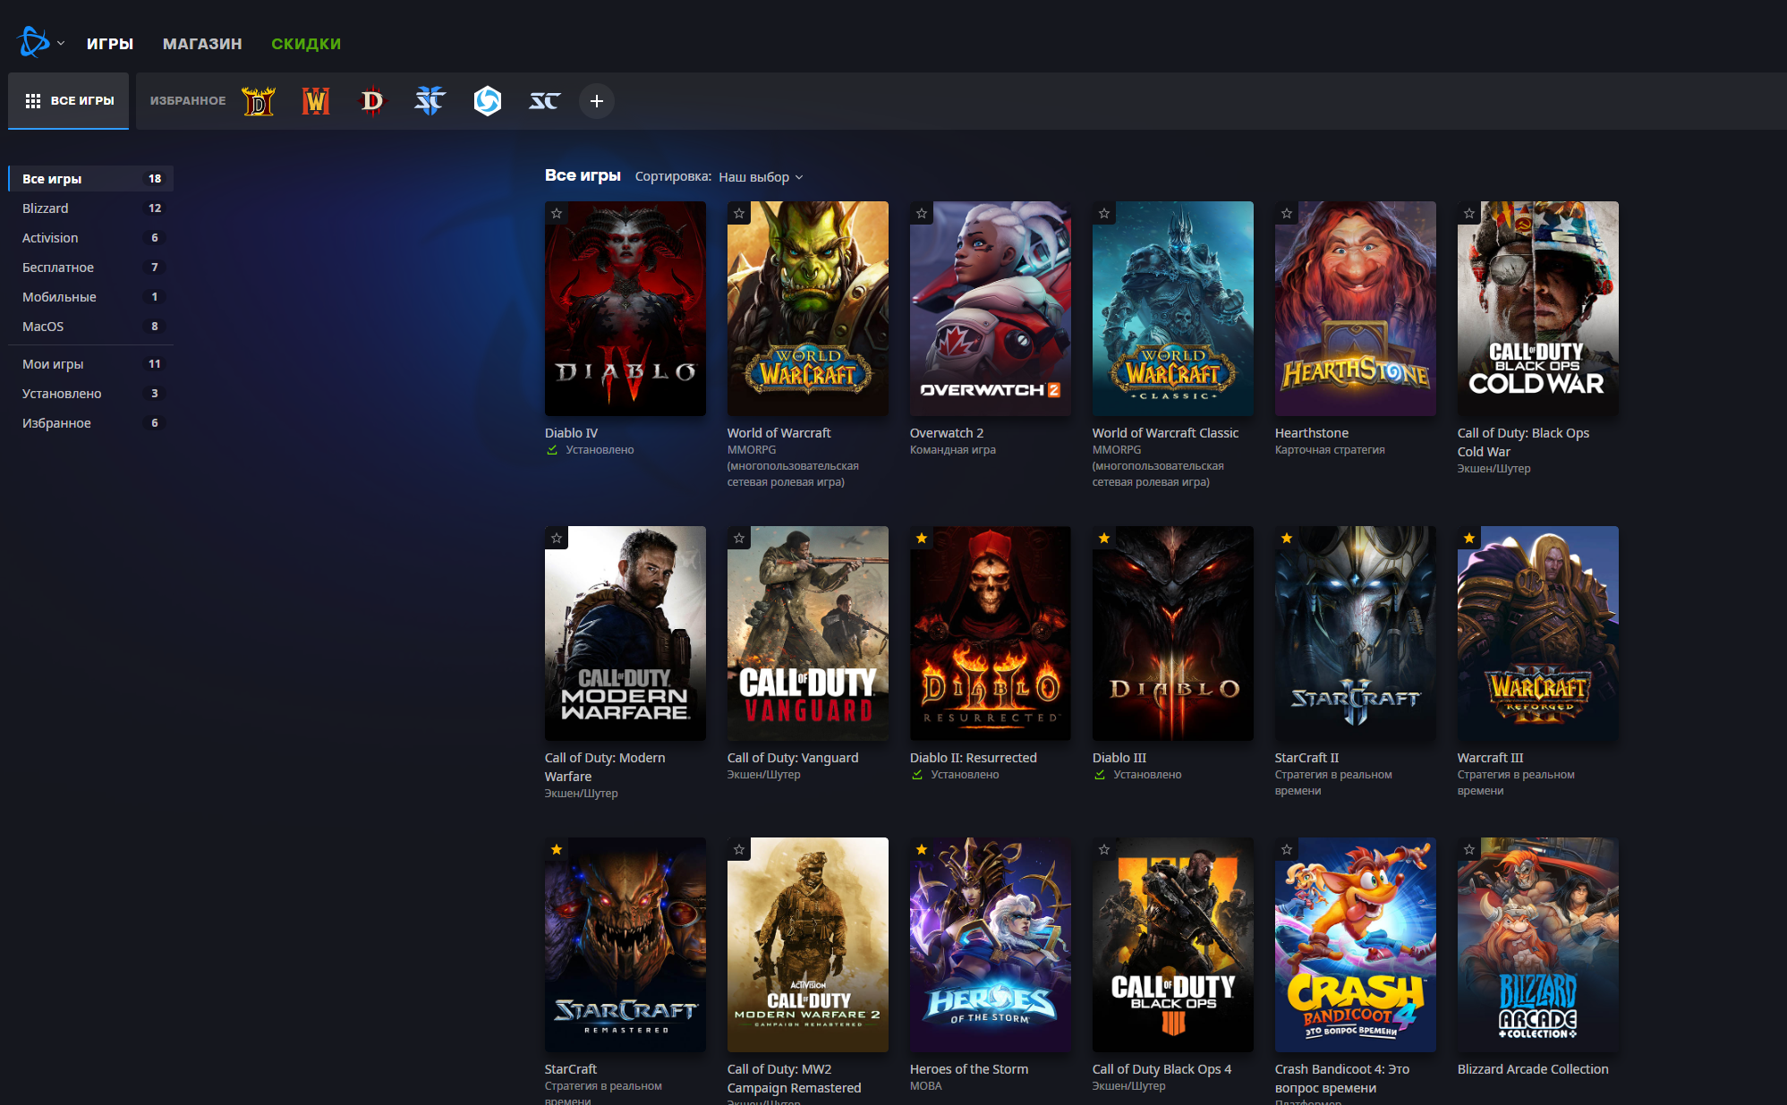Select the grid icon next to ВСЕ ИГРЫ
Screen dimensions: 1787x1105
33,100
